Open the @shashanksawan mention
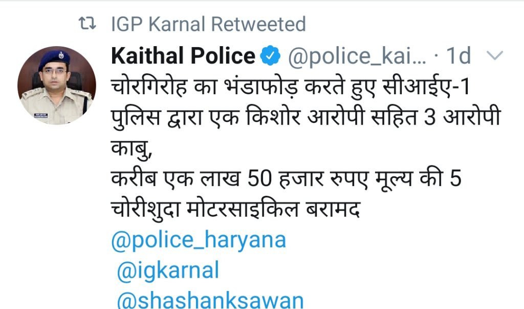The width and height of the screenshot is (524, 309). (x=210, y=300)
